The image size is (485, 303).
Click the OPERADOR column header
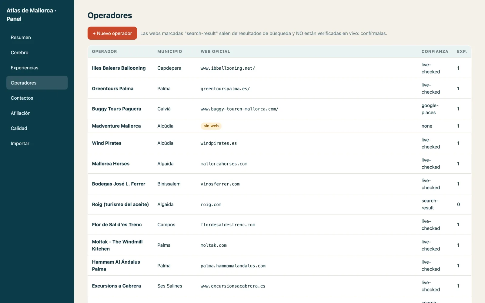[x=104, y=52]
